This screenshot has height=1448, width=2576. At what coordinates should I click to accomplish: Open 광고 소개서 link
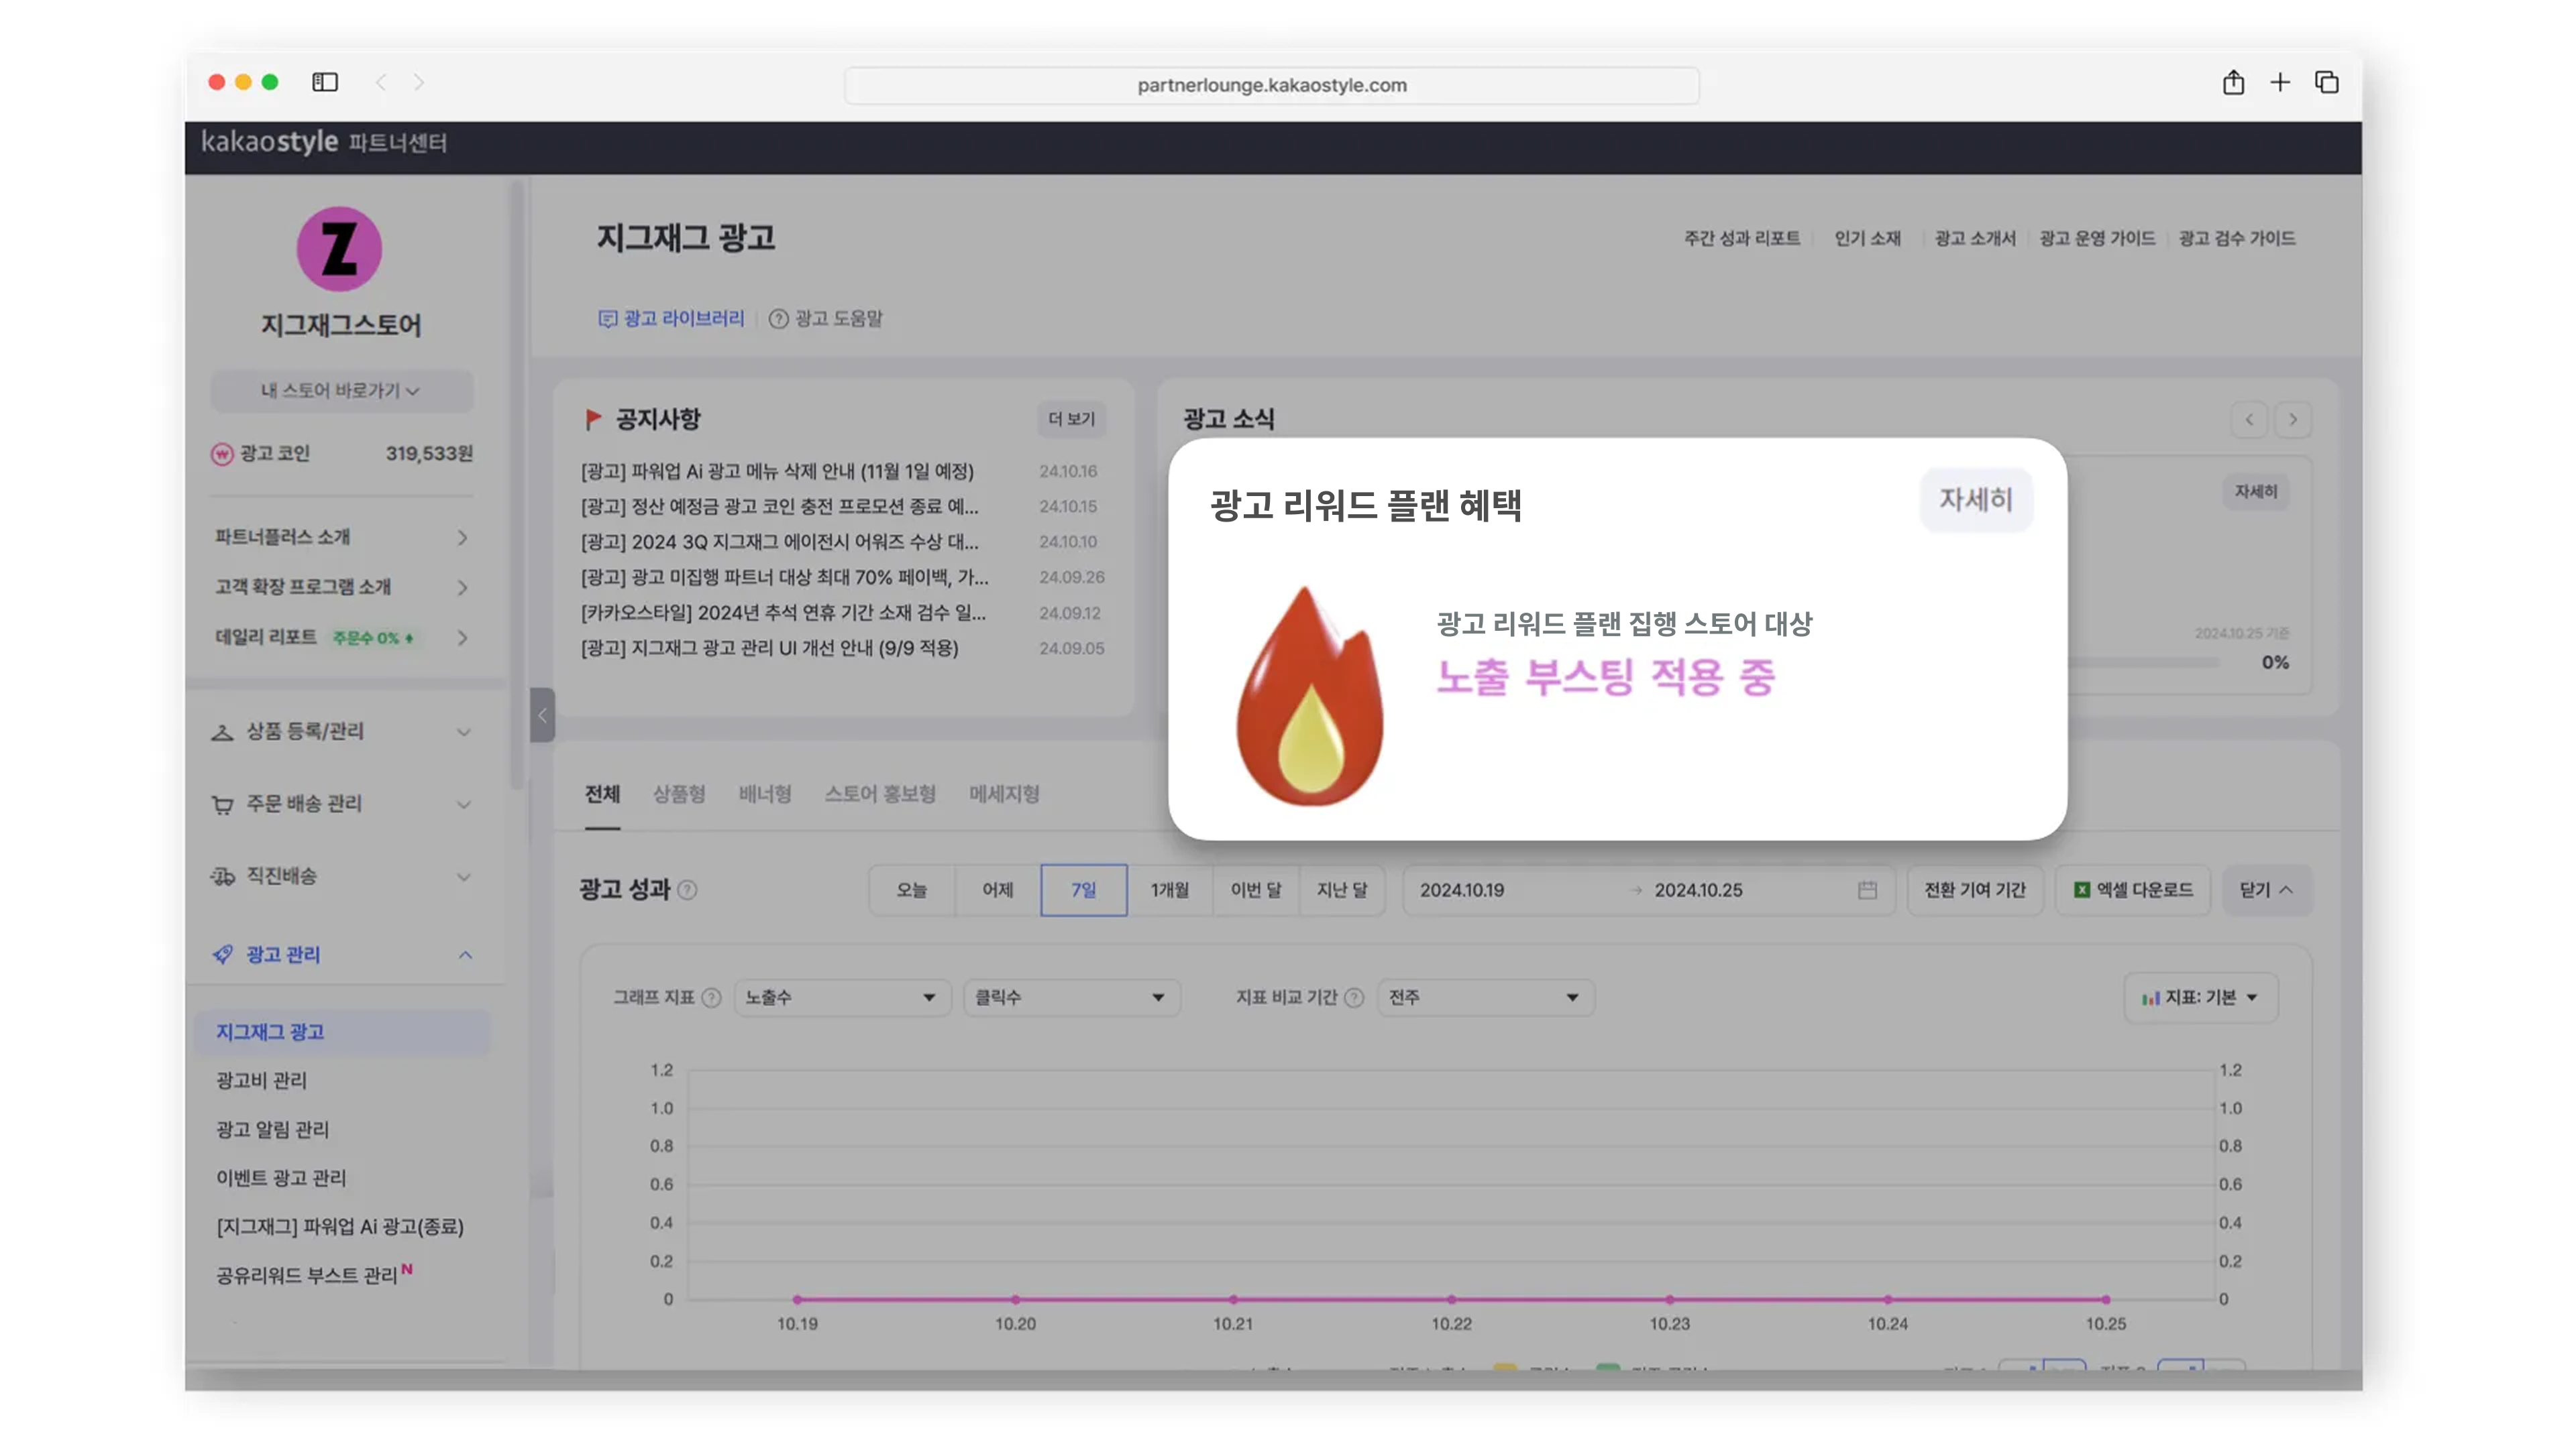[1975, 239]
